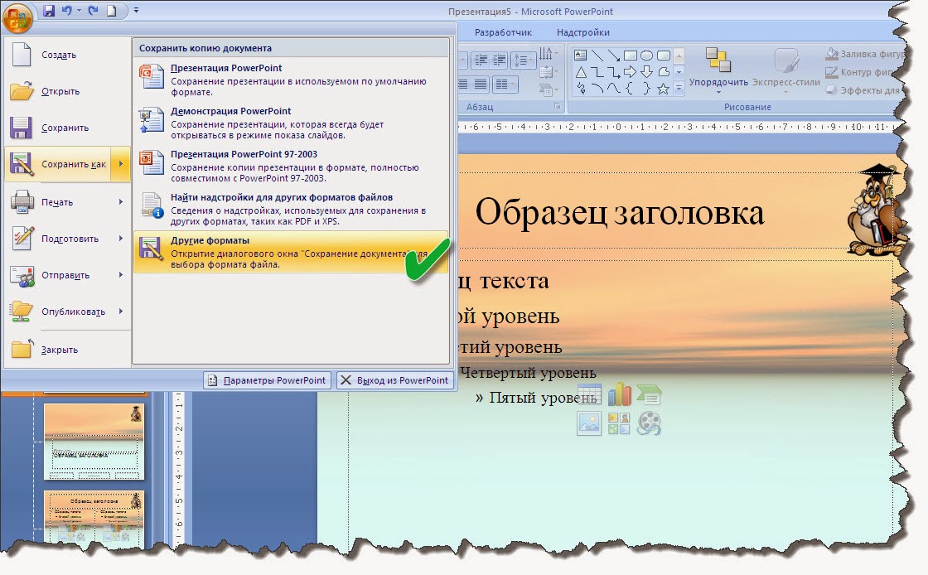Select the star shape in the shapes gallery
Image resolution: width=928 pixels, height=575 pixels.
pyautogui.click(x=664, y=87)
